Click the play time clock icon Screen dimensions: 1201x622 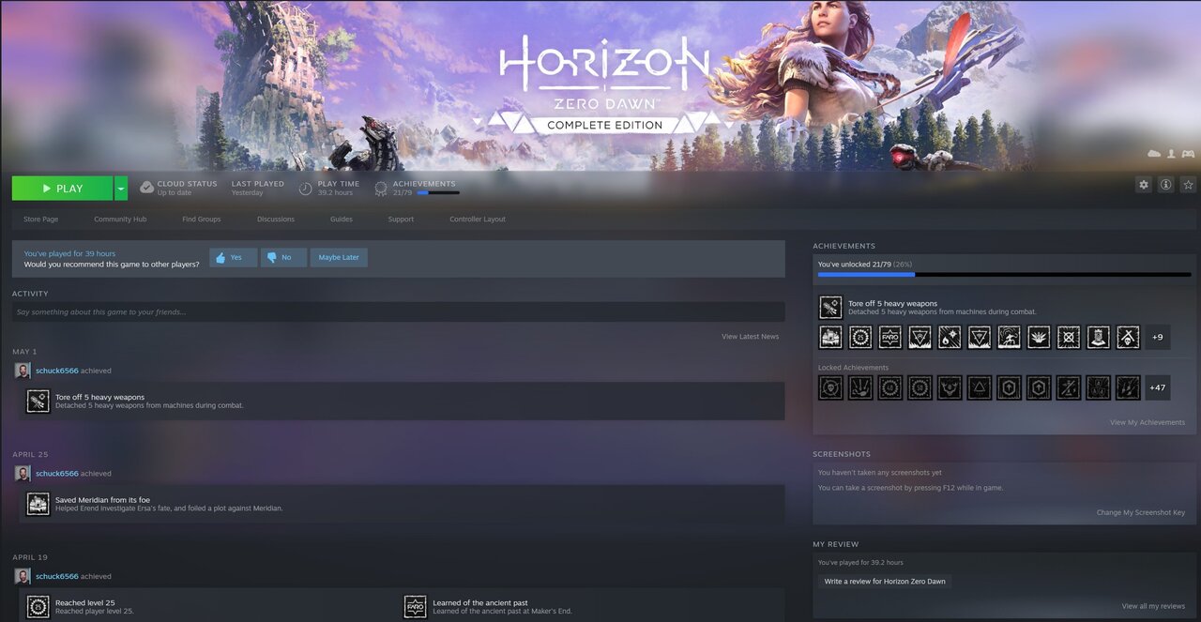(x=305, y=188)
